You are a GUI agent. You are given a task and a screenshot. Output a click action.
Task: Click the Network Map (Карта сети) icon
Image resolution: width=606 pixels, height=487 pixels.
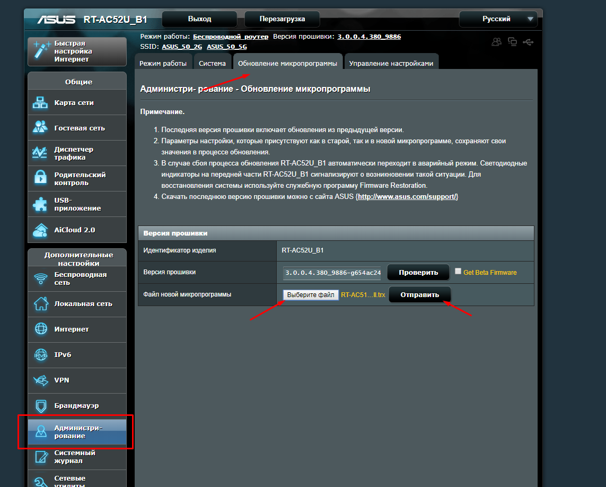click(40, 103)
